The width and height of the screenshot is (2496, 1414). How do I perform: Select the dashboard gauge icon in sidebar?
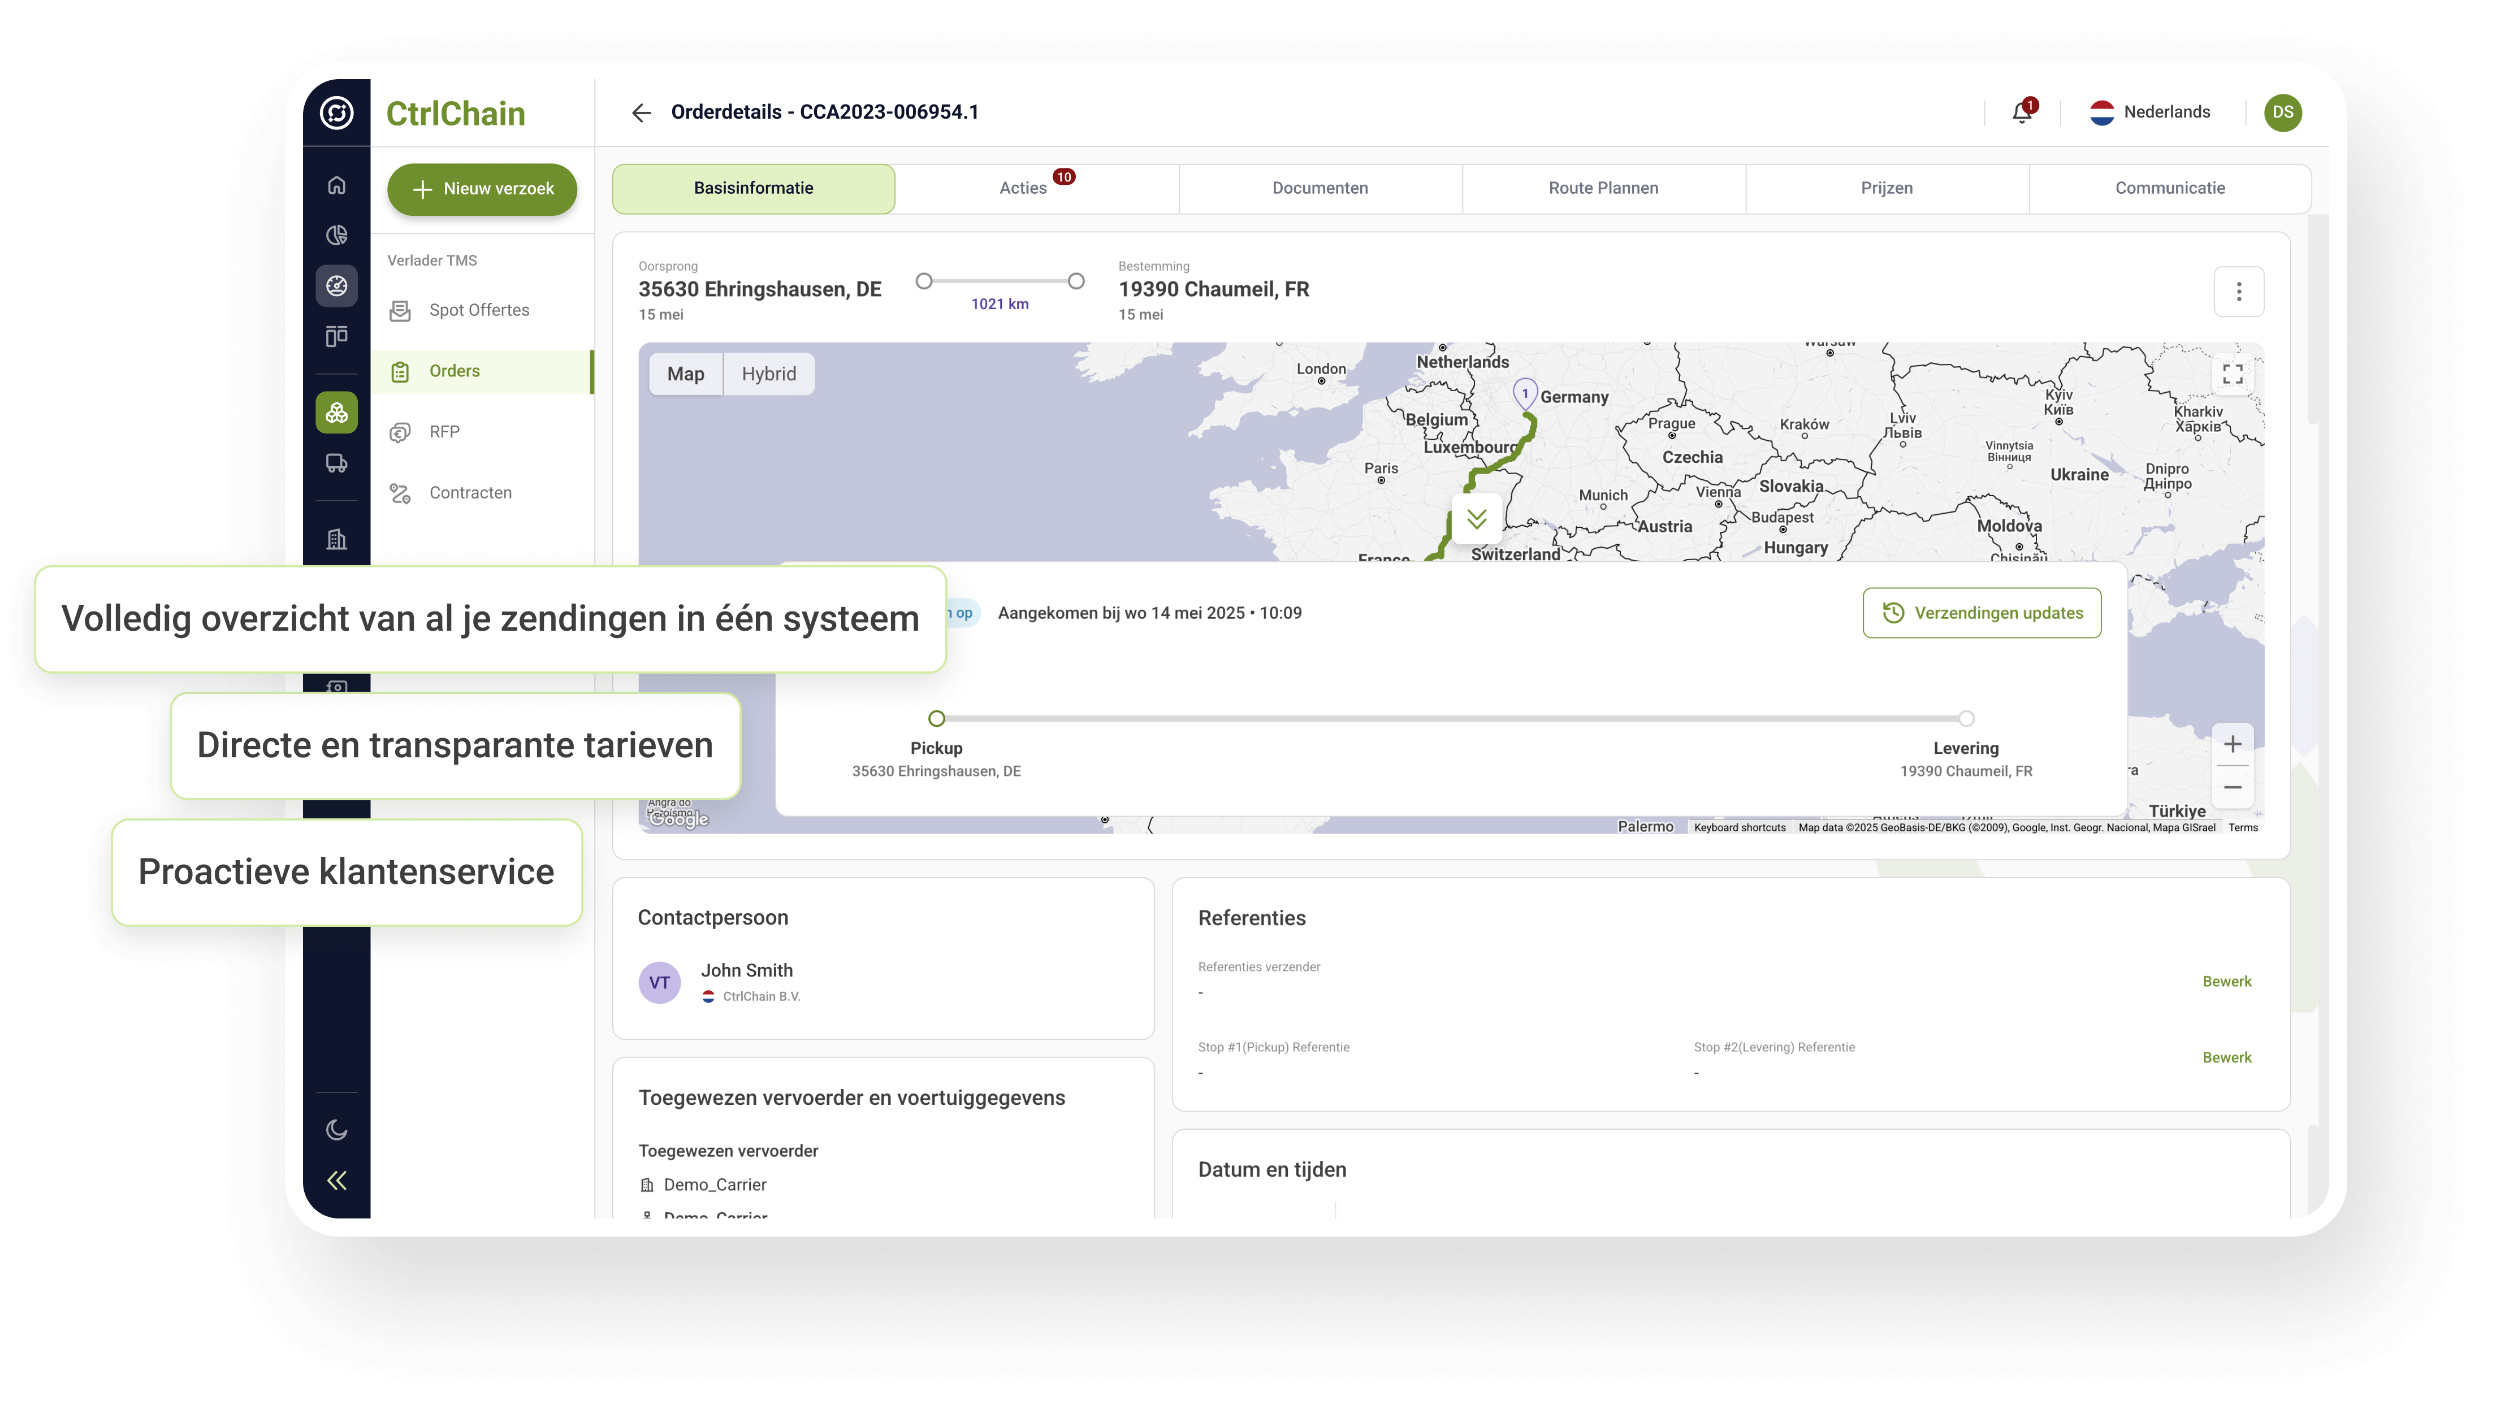point(336,285)
